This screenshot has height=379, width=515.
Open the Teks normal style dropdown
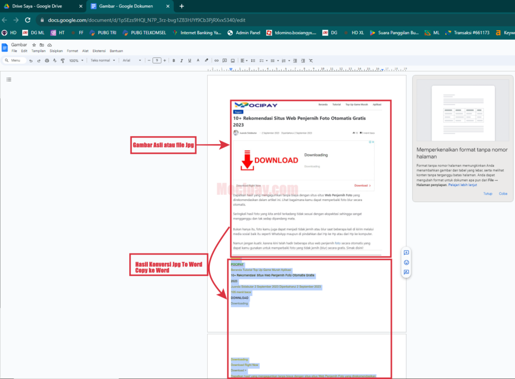[x=103, y=60]
